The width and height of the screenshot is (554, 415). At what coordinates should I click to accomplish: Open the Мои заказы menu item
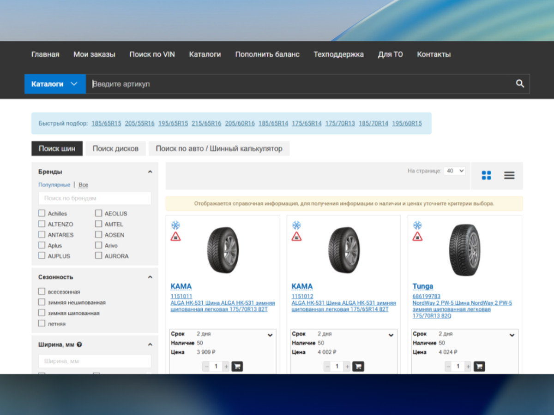[x=94, y=54]
